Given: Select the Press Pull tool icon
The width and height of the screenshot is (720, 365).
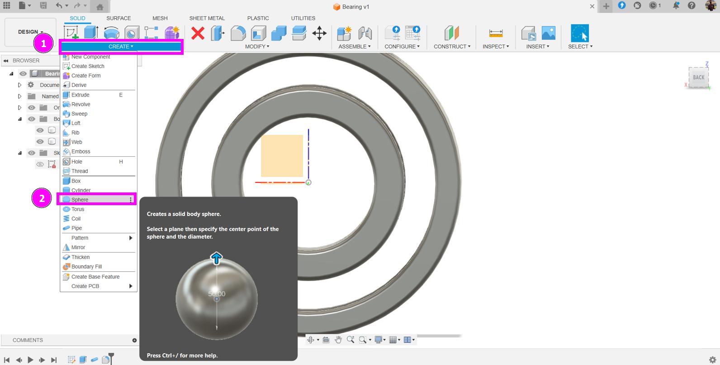Looking at the screenshot, I should click(218, 33).
